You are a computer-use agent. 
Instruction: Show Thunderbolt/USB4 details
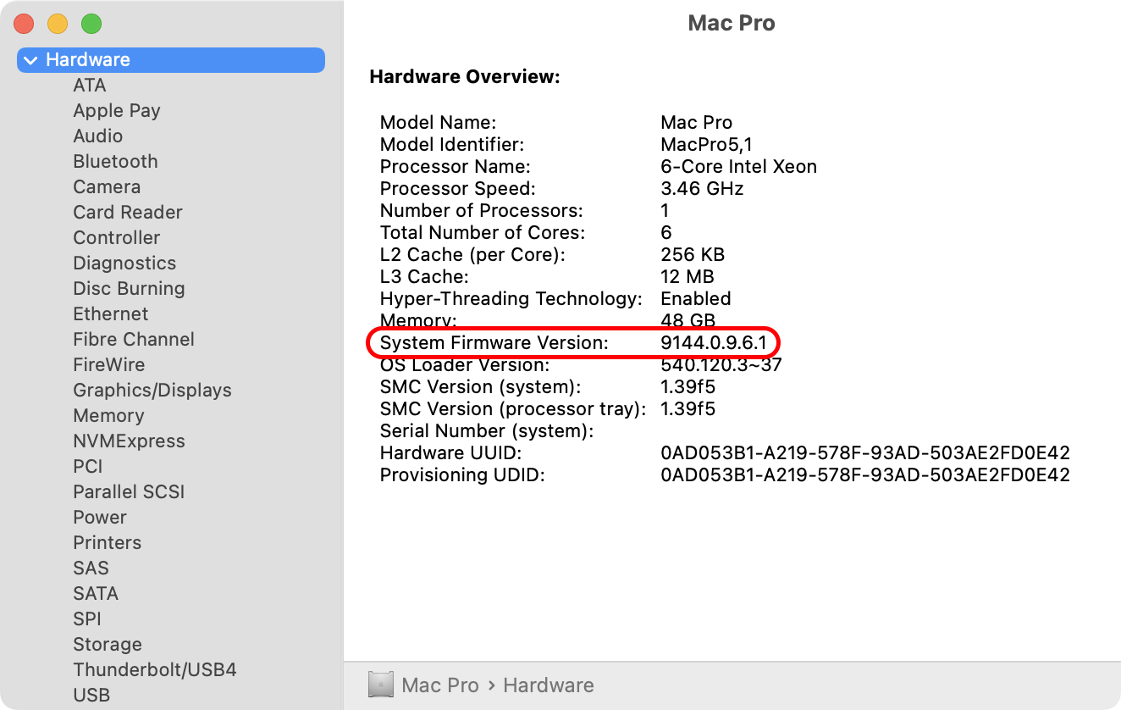tap(155, 670)
